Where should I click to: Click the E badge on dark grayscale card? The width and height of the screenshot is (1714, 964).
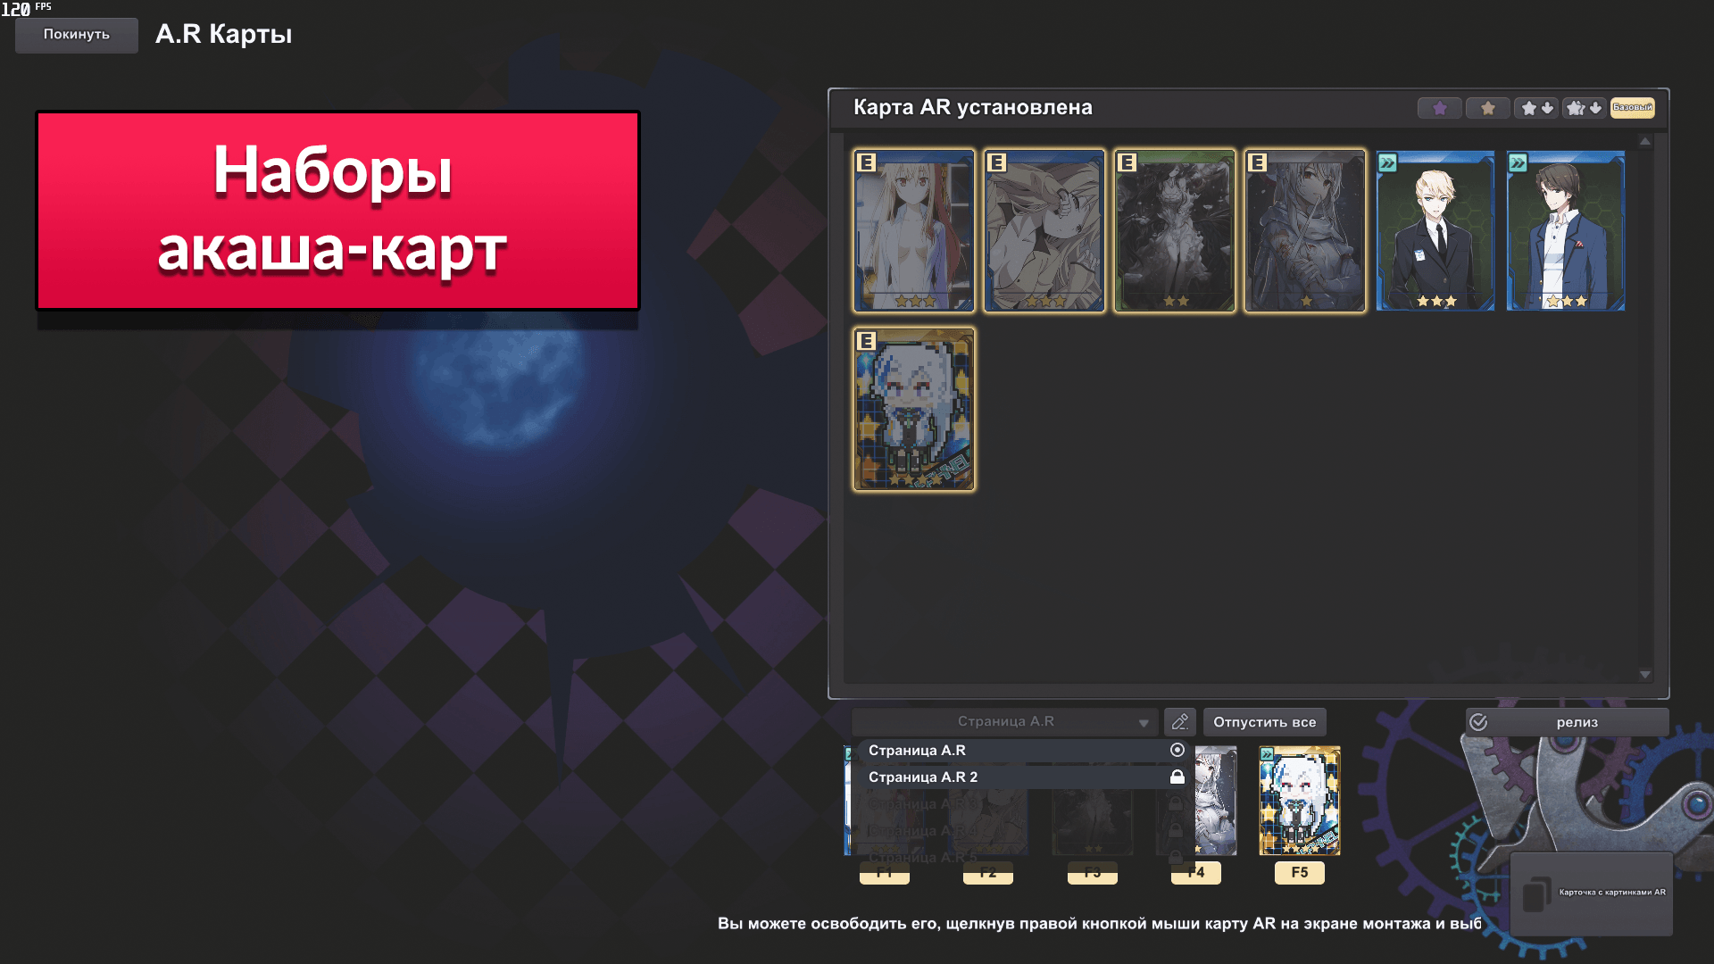pos(1127,162)
